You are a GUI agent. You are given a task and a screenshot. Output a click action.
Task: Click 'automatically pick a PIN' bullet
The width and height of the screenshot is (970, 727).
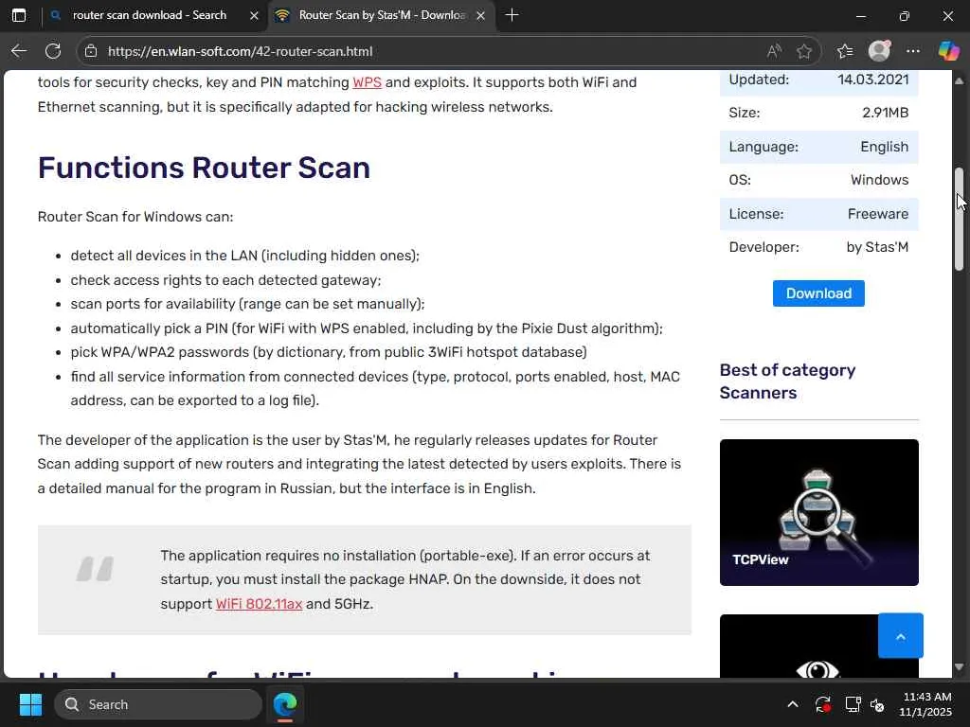click(367, 328)
